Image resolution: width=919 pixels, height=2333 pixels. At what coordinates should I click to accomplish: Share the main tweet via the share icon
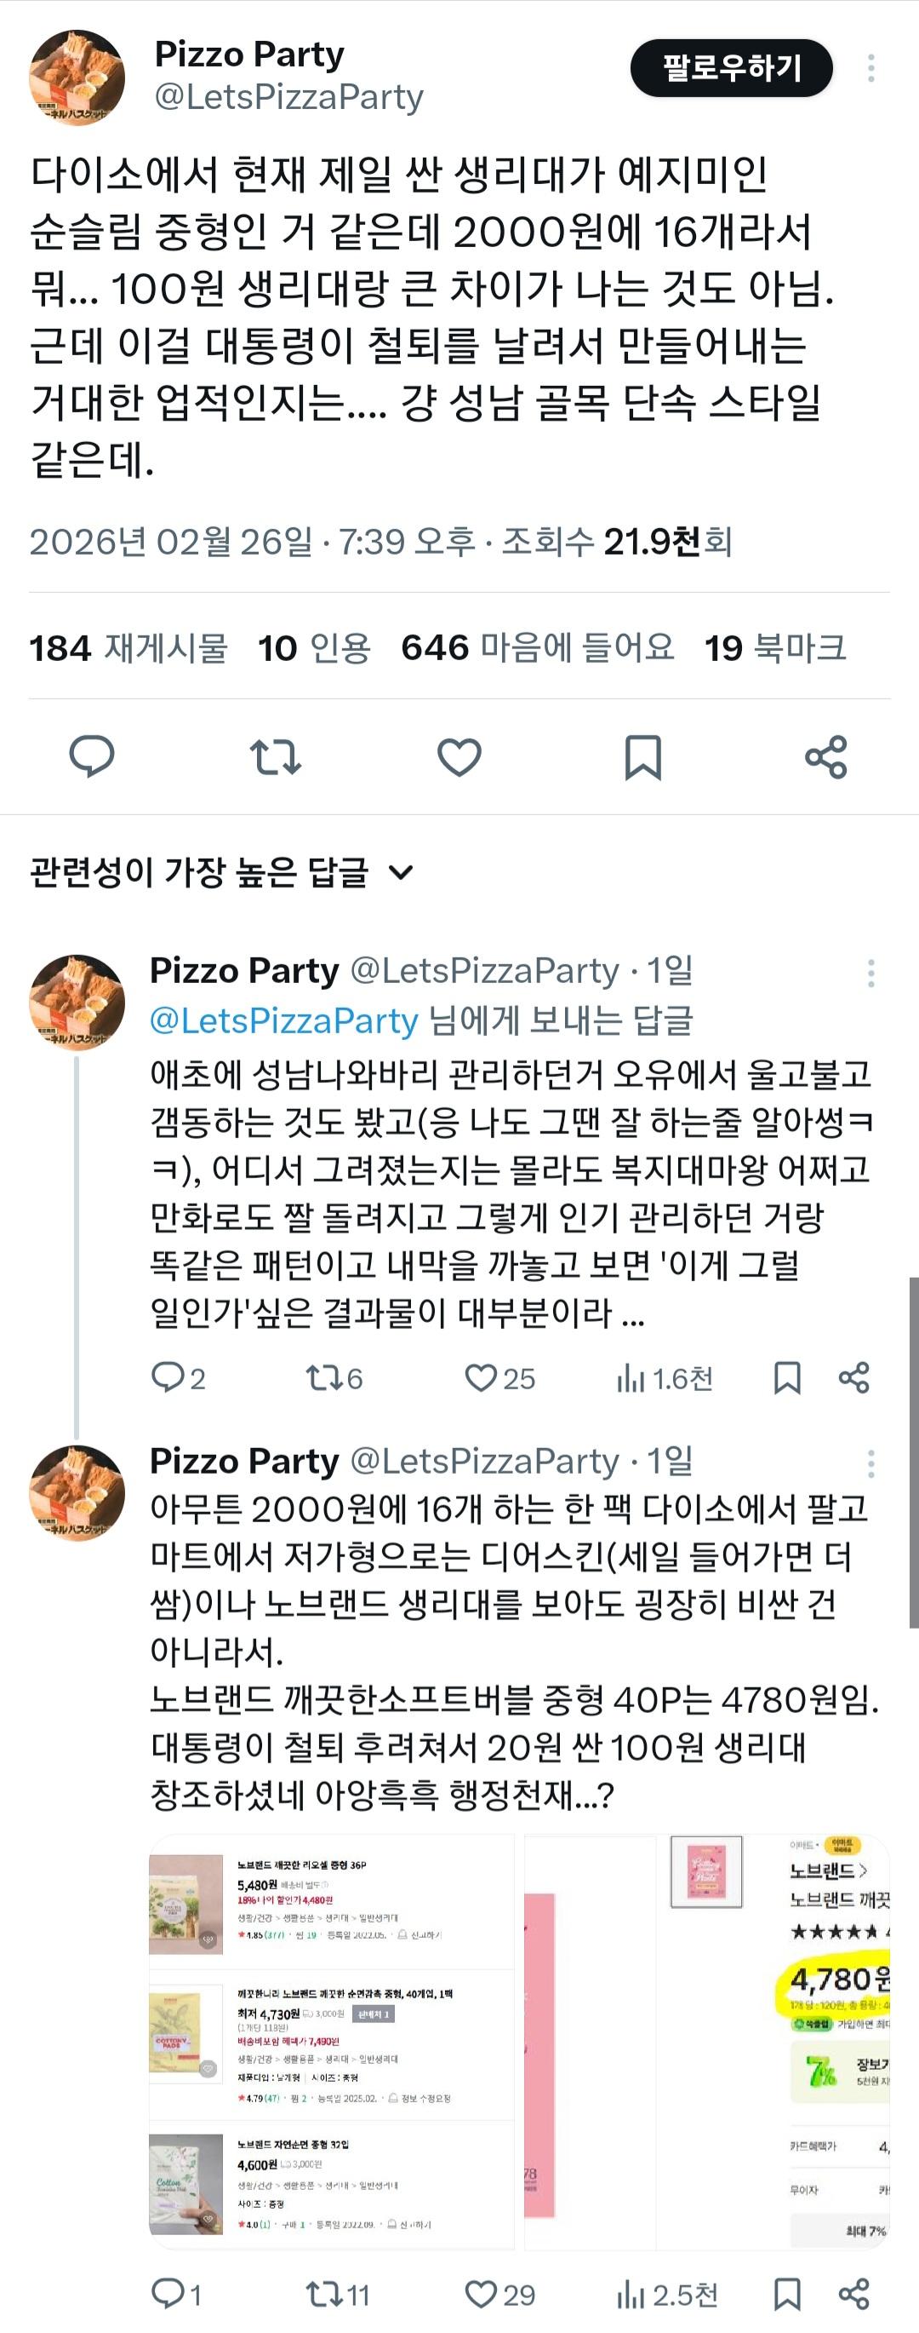coord(826,756)
